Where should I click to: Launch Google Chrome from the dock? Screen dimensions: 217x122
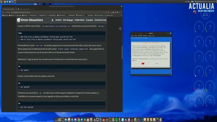click(78, 120)
